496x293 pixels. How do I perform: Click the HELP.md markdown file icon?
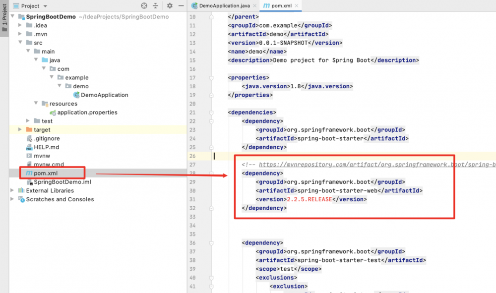pos(29,147)
